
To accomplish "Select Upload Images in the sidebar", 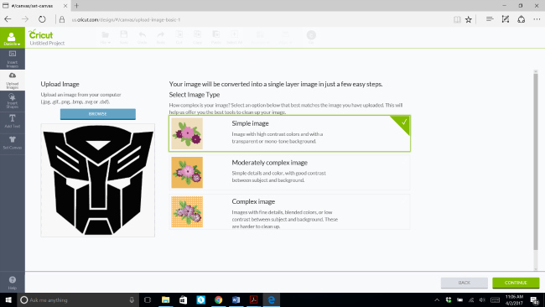I will (13, 81).
